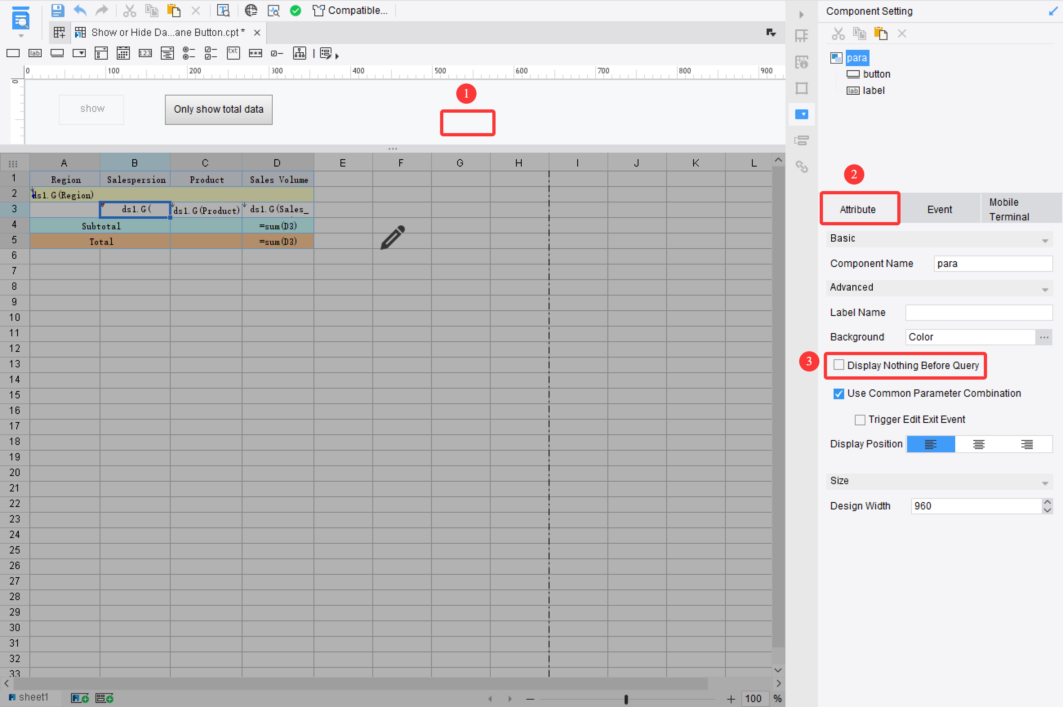Screen dimensions: 1063x707
Task: Disable Use Common Parameter Combination
Action: [x=838, y=394]
